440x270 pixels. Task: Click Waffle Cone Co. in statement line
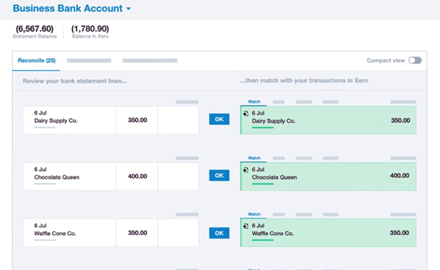55,234
